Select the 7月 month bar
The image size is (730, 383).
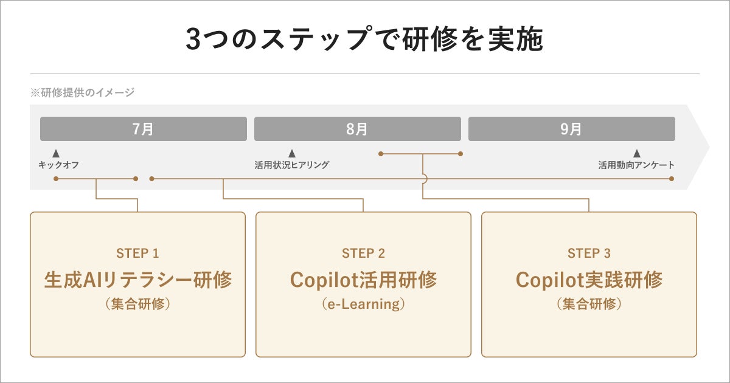click(144, 129)
